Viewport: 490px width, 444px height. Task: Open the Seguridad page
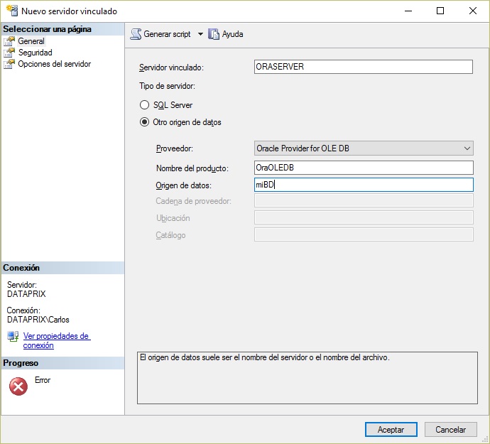click(35, 53)
